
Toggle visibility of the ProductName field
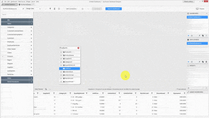61,55
